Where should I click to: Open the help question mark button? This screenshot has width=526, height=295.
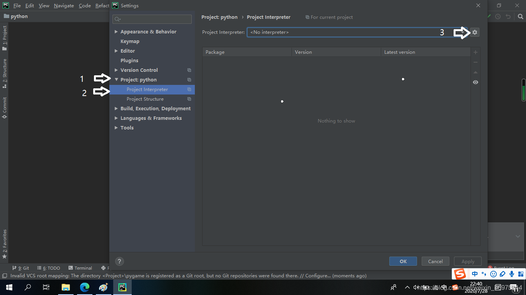tap(120, 261)
